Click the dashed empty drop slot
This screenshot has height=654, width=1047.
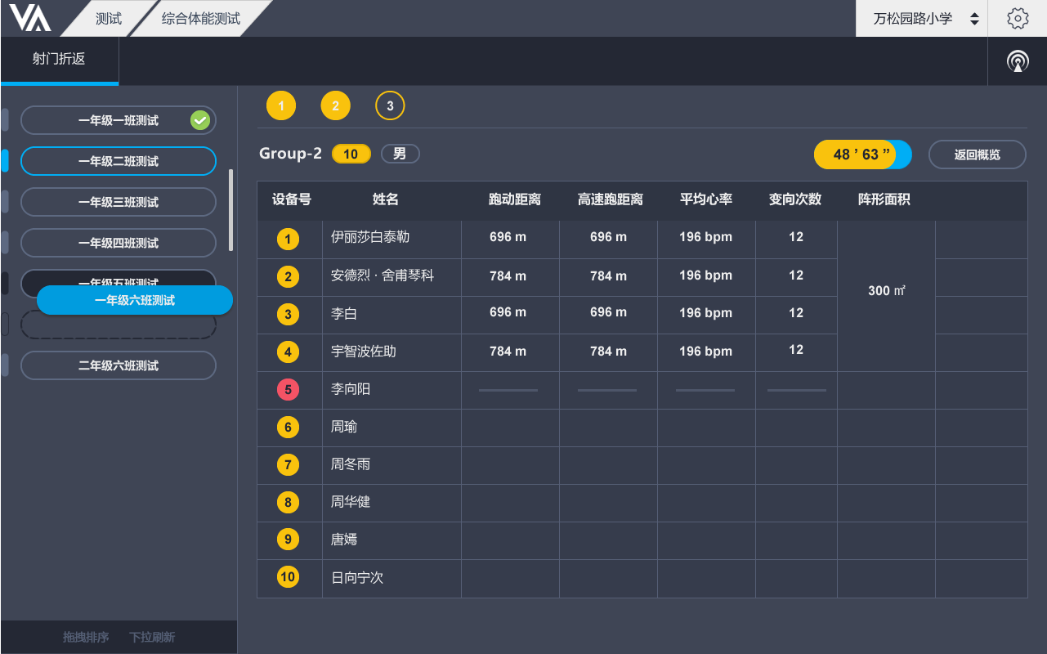[119, 325]
